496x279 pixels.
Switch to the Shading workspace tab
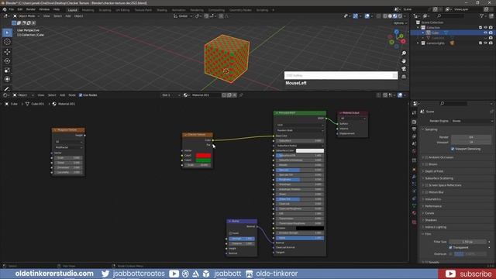point(162,10)
